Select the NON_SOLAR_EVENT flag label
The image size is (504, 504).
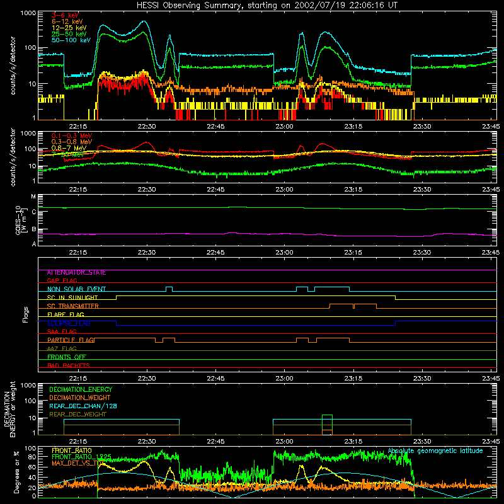coord(76,289)
